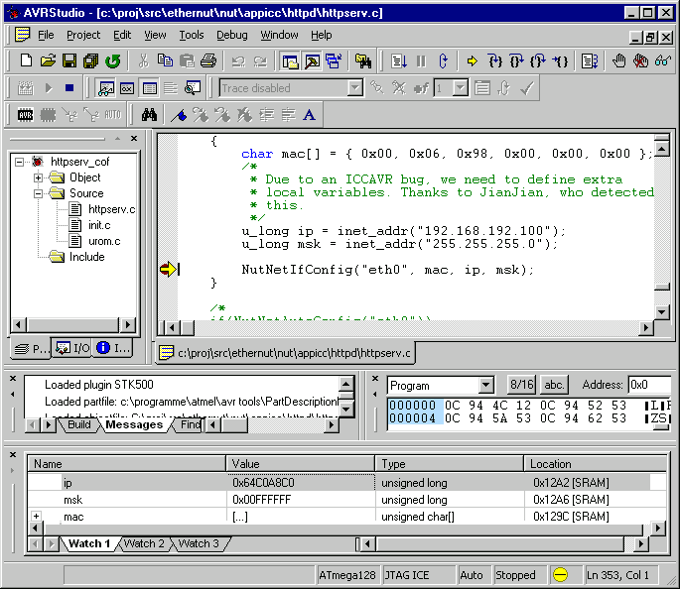Click the Name column header in watch
Screen dimensions: 680x589
coord(127,464)
